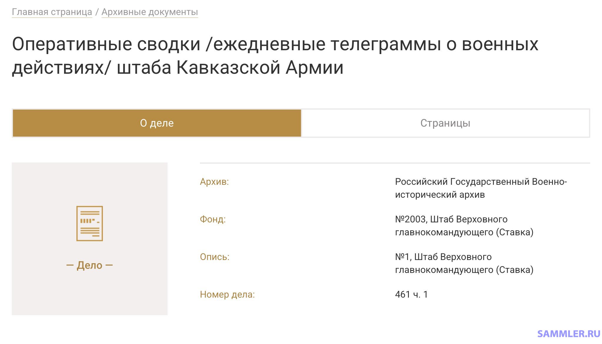Click the Номер дела label
This screenshot has width=602, height=344.
coord(227,294)
